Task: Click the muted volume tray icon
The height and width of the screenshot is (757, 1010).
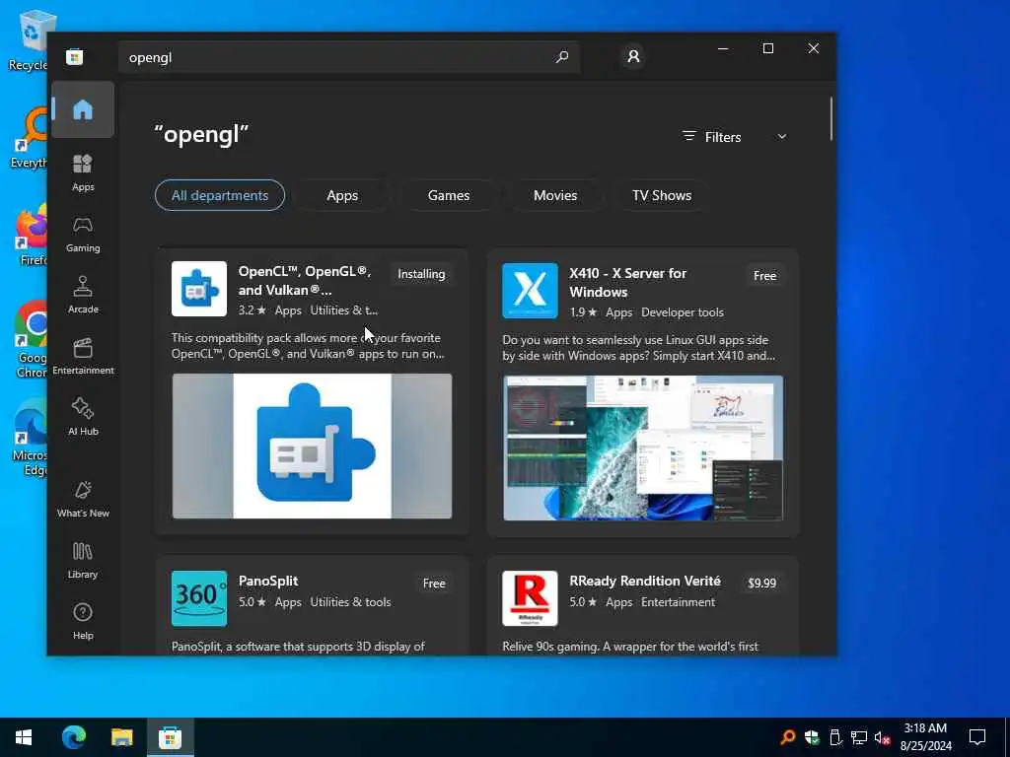Action: point(883,737)
